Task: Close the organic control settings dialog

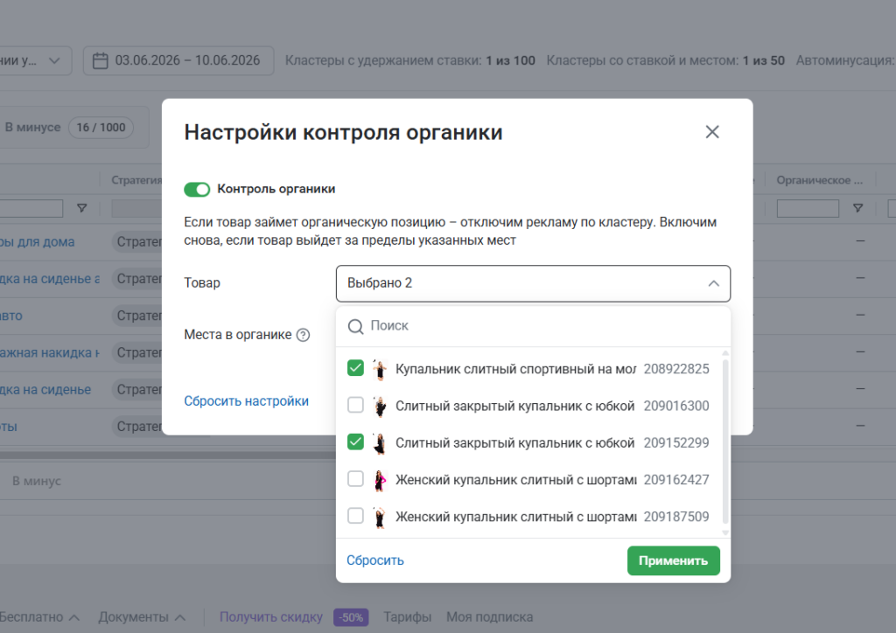Action: click(712, 132)
